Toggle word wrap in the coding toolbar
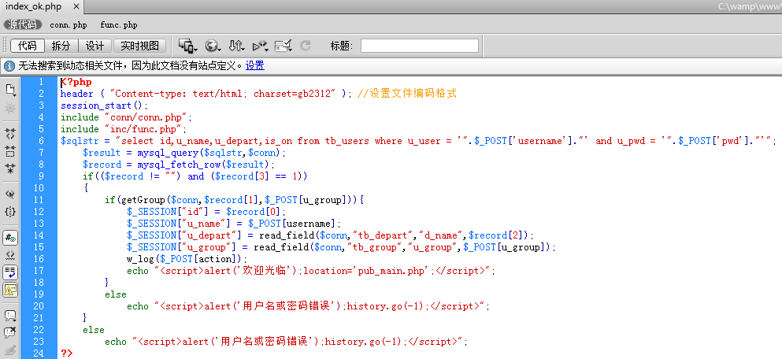Image resolution: width=782 pixels, height=359 pixels. (10, 272)
